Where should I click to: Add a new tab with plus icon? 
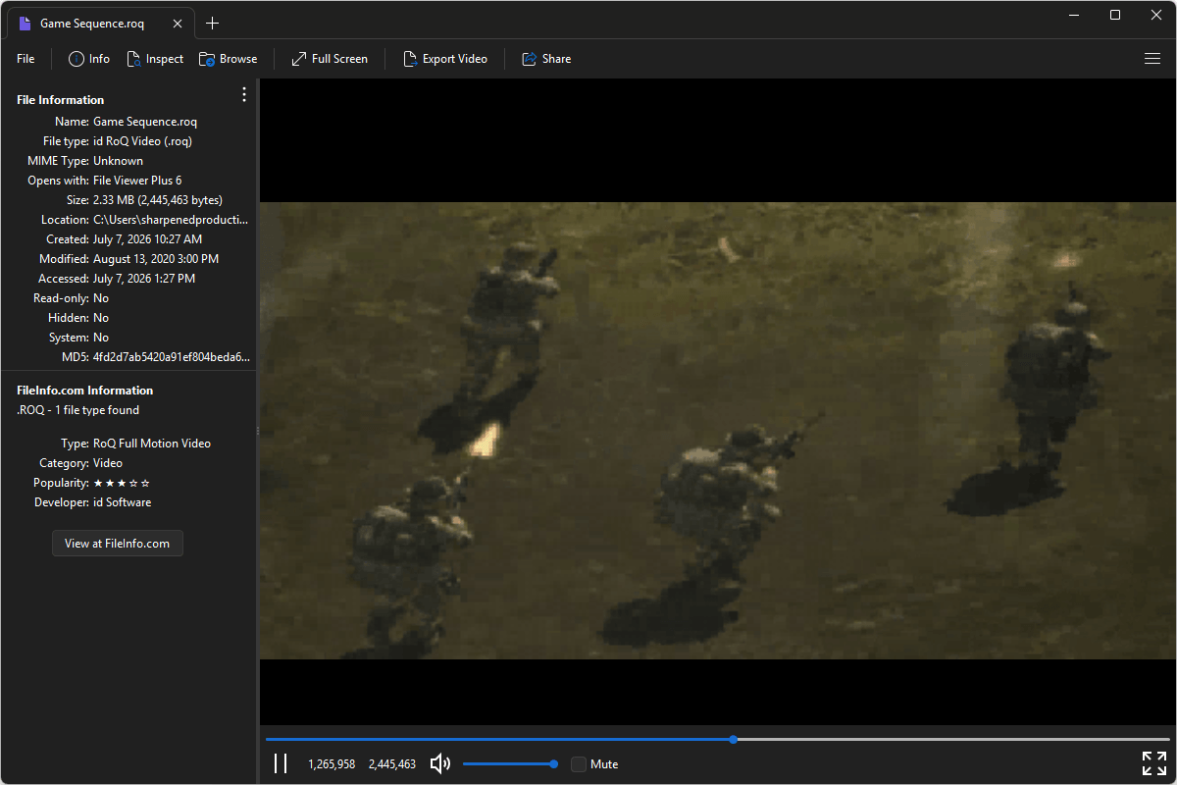click(213, 24)
